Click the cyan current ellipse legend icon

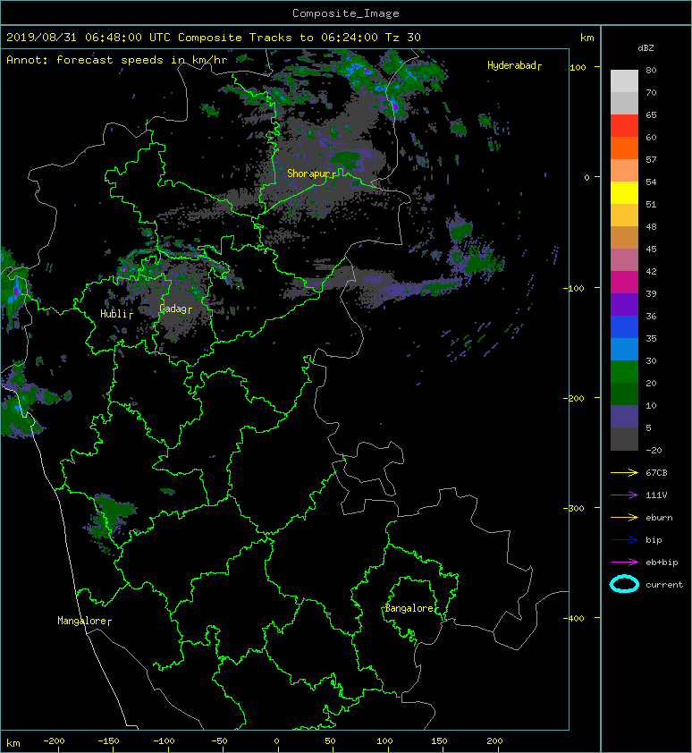[x=624, y=584]
